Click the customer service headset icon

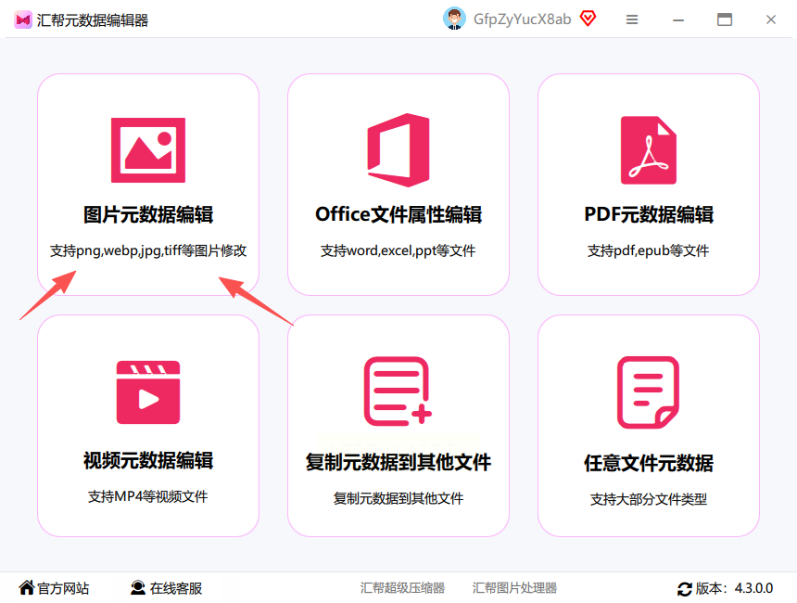pyautogui.click(x=137, y=588)
